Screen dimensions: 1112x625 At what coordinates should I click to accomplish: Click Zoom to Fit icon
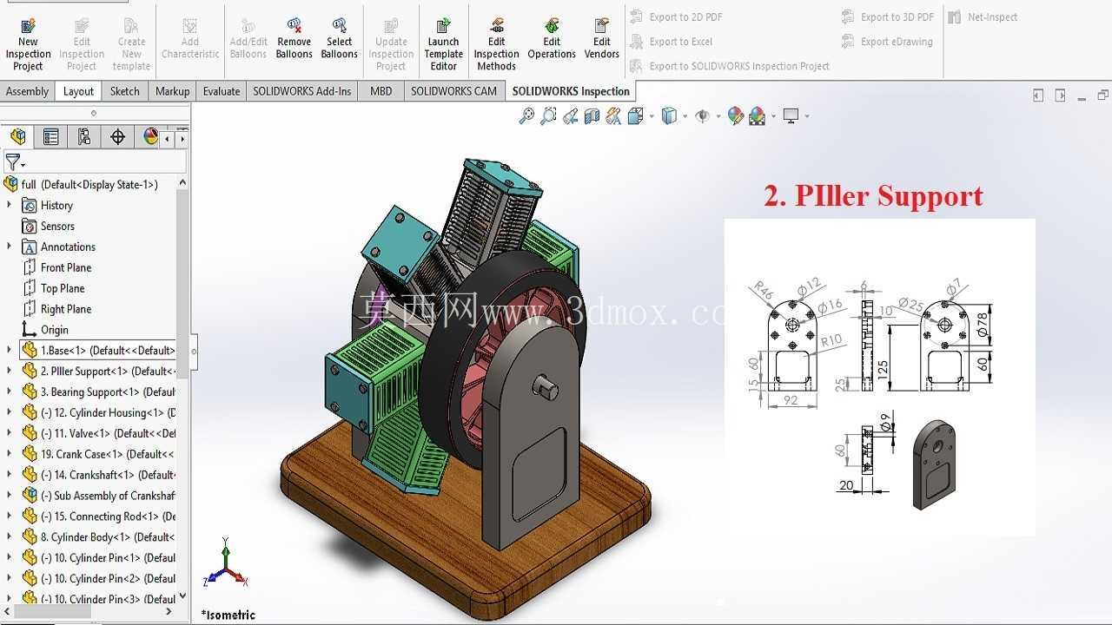coord(526,115)
